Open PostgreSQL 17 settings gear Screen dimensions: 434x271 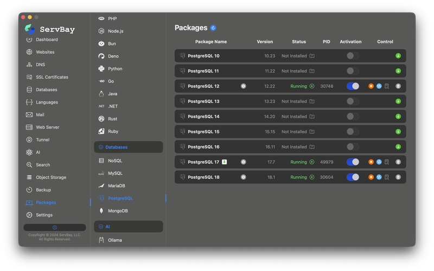click(x=244, y=162)
